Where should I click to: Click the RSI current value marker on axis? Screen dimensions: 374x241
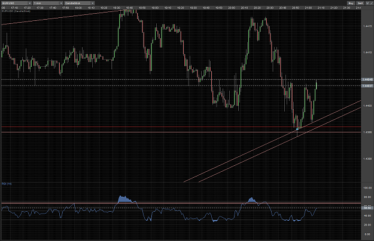tap(367, 208)
